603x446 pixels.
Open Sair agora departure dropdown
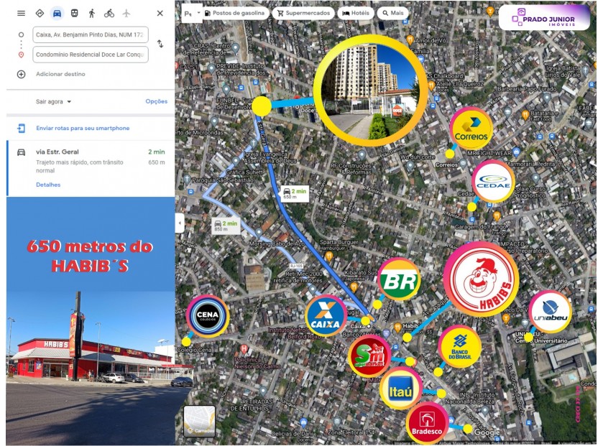tap(53, 102)
